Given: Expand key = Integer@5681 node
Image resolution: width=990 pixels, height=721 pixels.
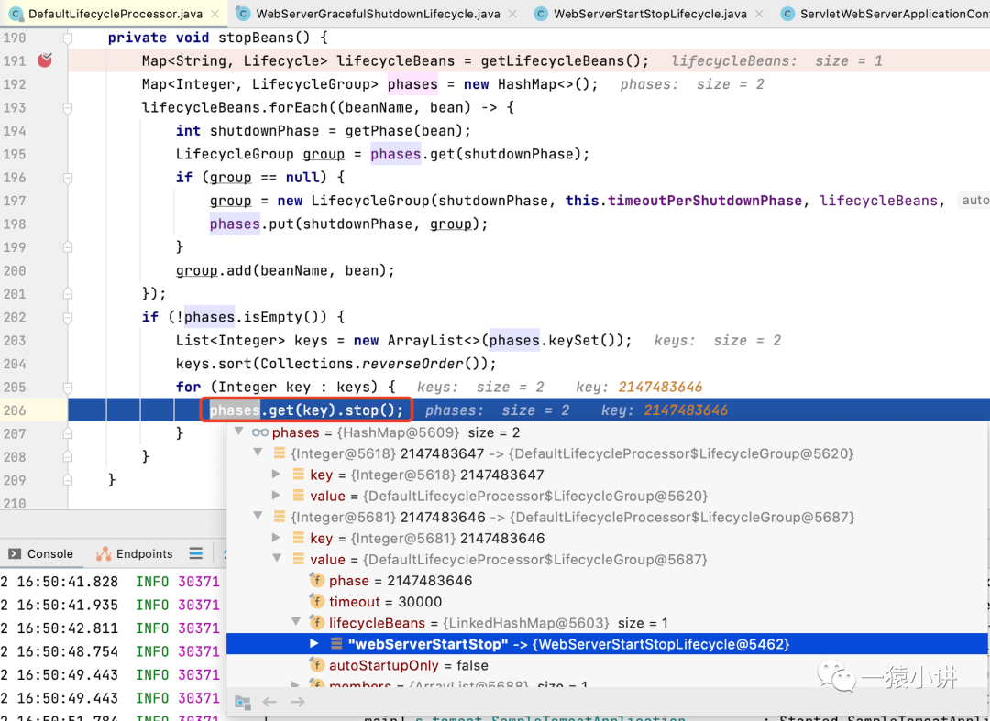Looking at the screenshot, I should point(277,538).
